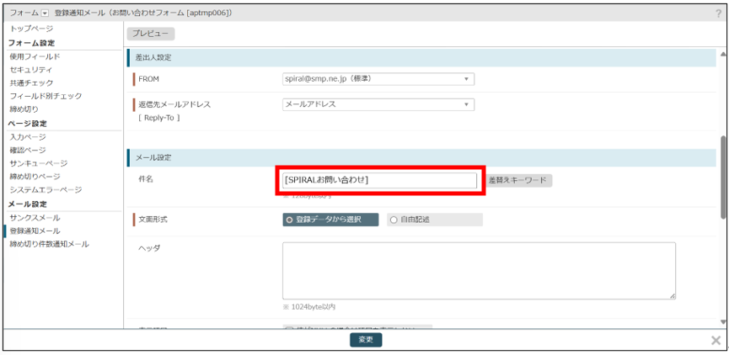Select the 登録データから選択 radio option

[330, 220]
